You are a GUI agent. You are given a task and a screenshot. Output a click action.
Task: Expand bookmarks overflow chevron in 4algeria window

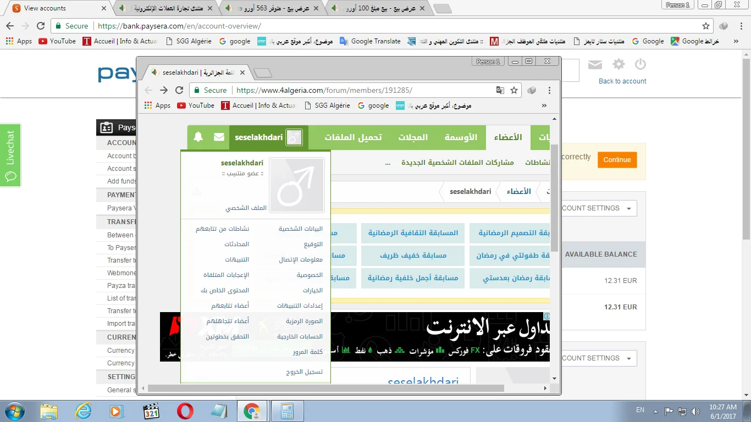pos(544,105)
